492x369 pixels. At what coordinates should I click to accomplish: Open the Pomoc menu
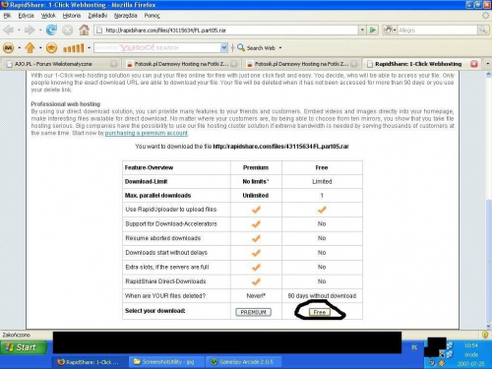tap(152, 16)
